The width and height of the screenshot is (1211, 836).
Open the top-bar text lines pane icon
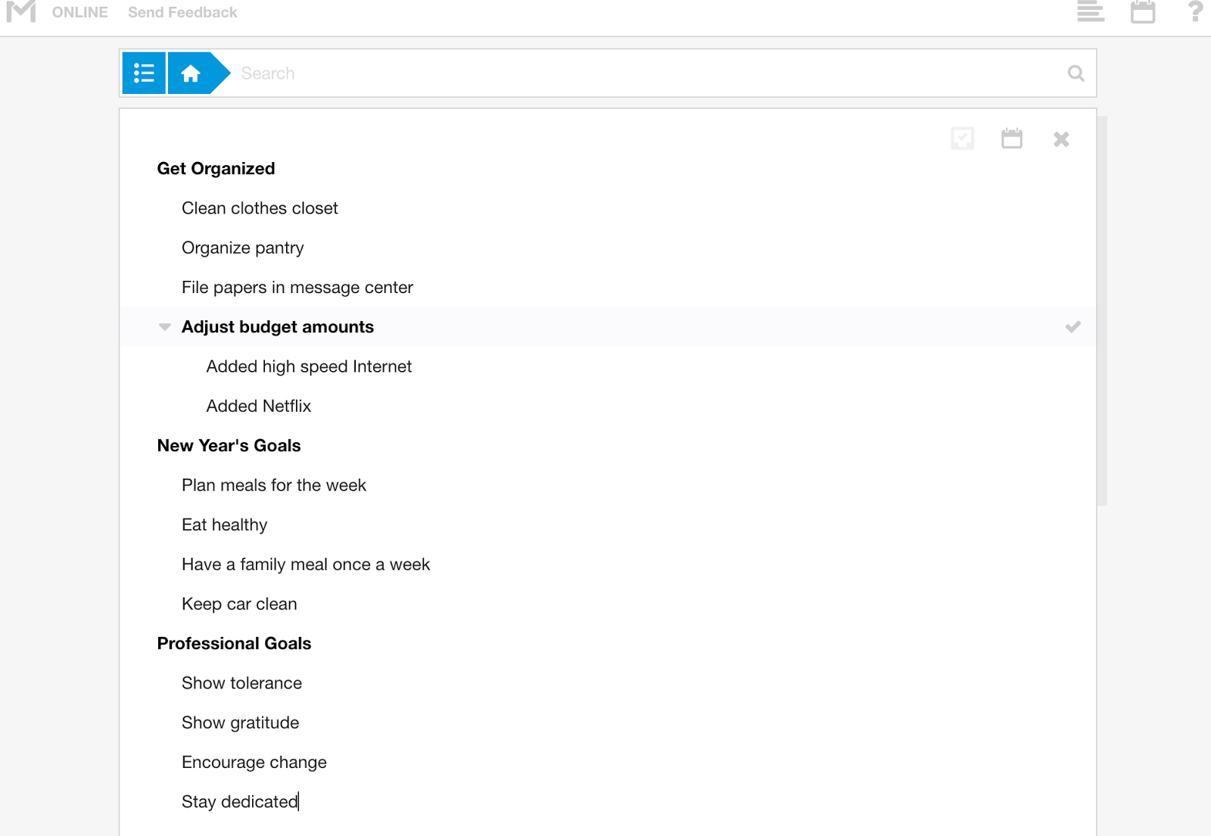click(1091, 11)
